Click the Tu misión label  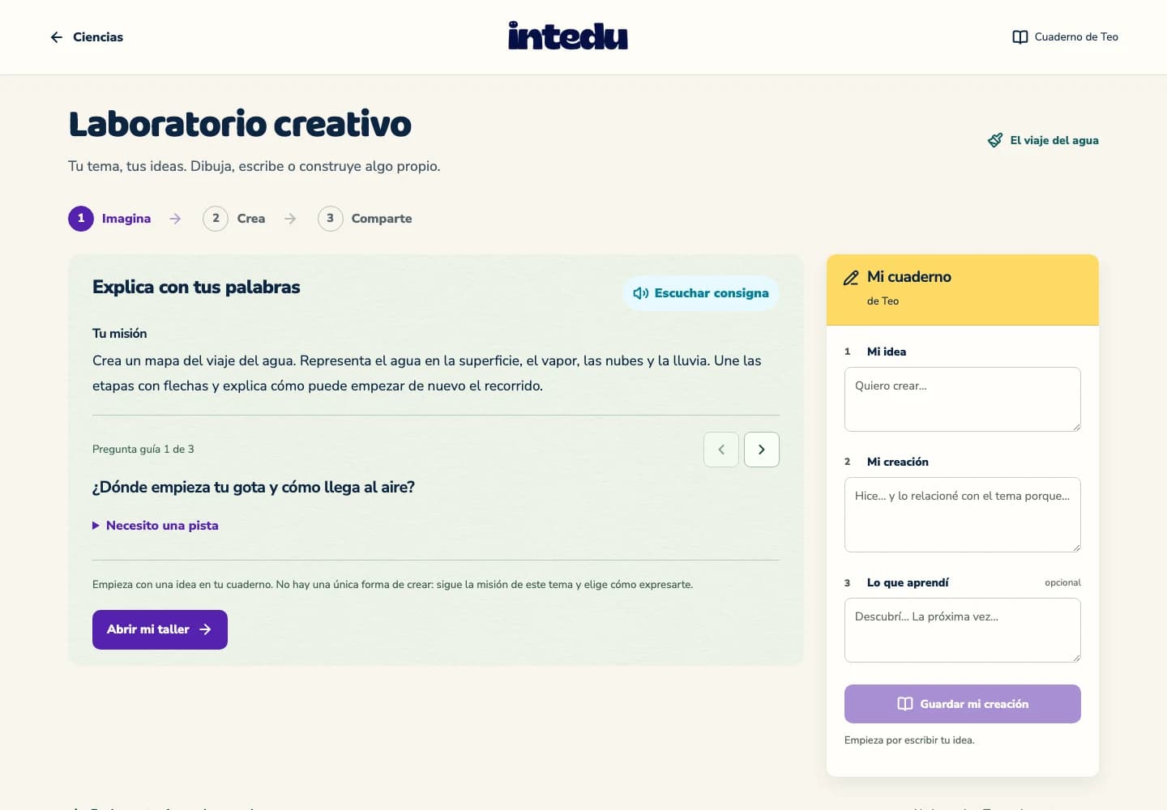120,334
